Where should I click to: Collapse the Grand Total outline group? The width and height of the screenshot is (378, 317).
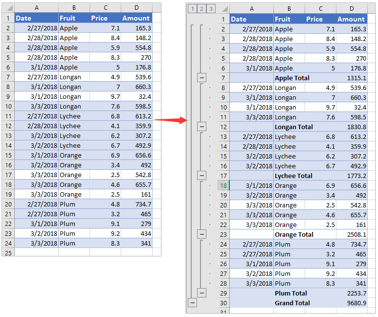[x=192, y=303]
